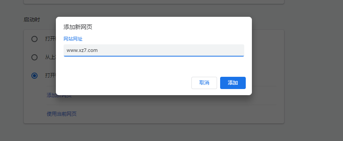Click the dimmed 添加新网页 link behind dialog

pos(59,96)
